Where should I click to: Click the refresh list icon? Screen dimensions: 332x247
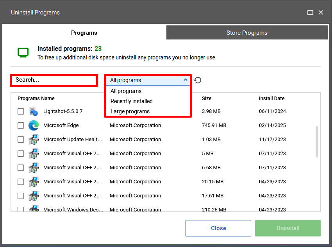coord(197,80)
